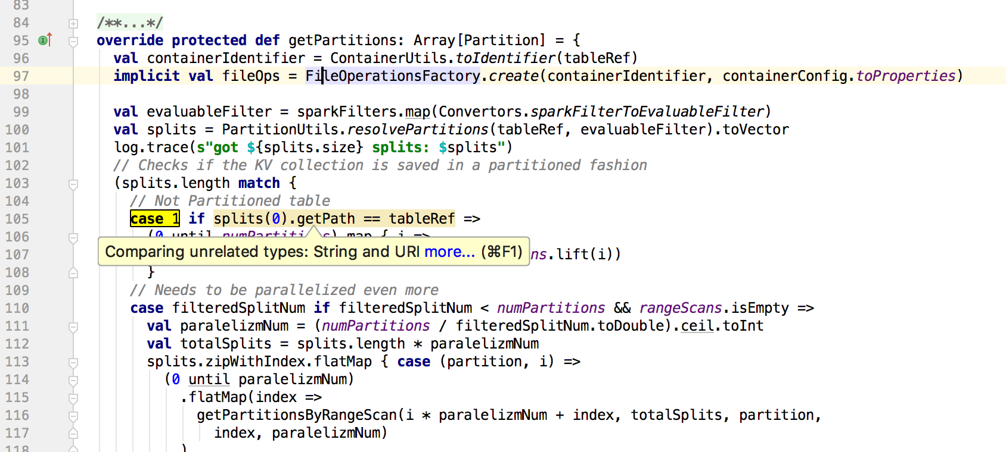Expand the folded doc comment at line 84
Screen dimensions: 1006x452
coord(73,24)
